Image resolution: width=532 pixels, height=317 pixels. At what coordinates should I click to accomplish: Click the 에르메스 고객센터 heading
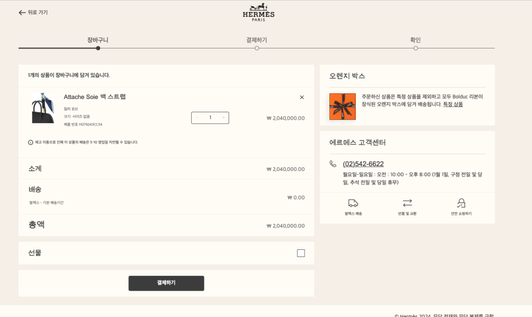tap(357, 143)
